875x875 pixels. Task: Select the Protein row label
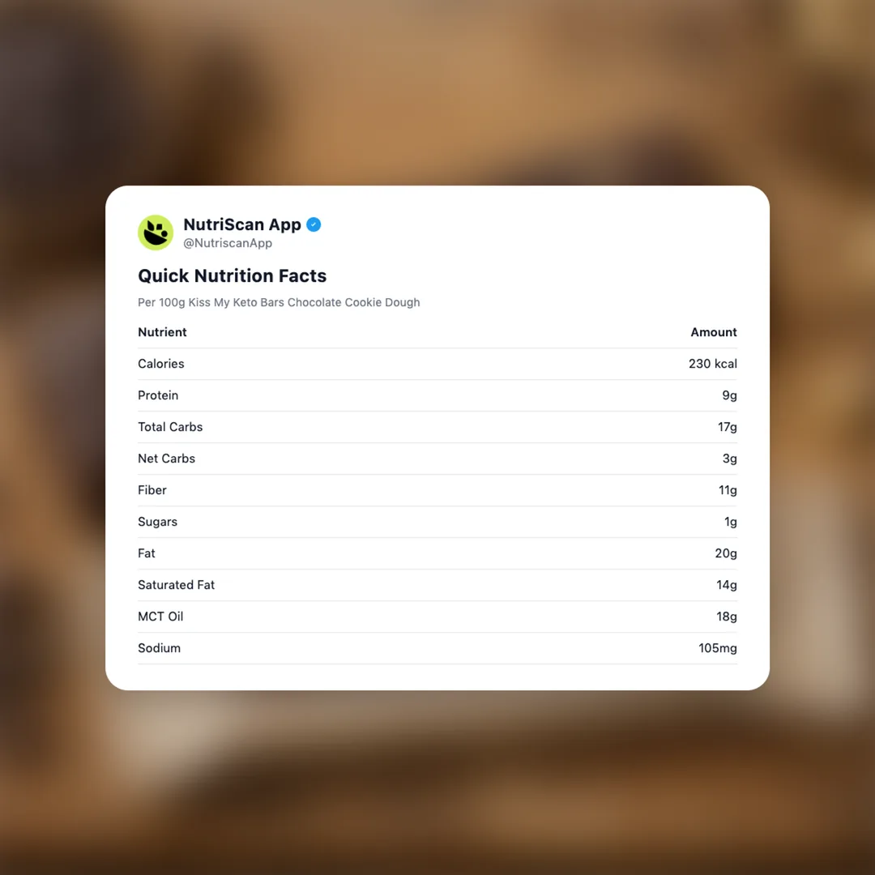click(158, 395)
